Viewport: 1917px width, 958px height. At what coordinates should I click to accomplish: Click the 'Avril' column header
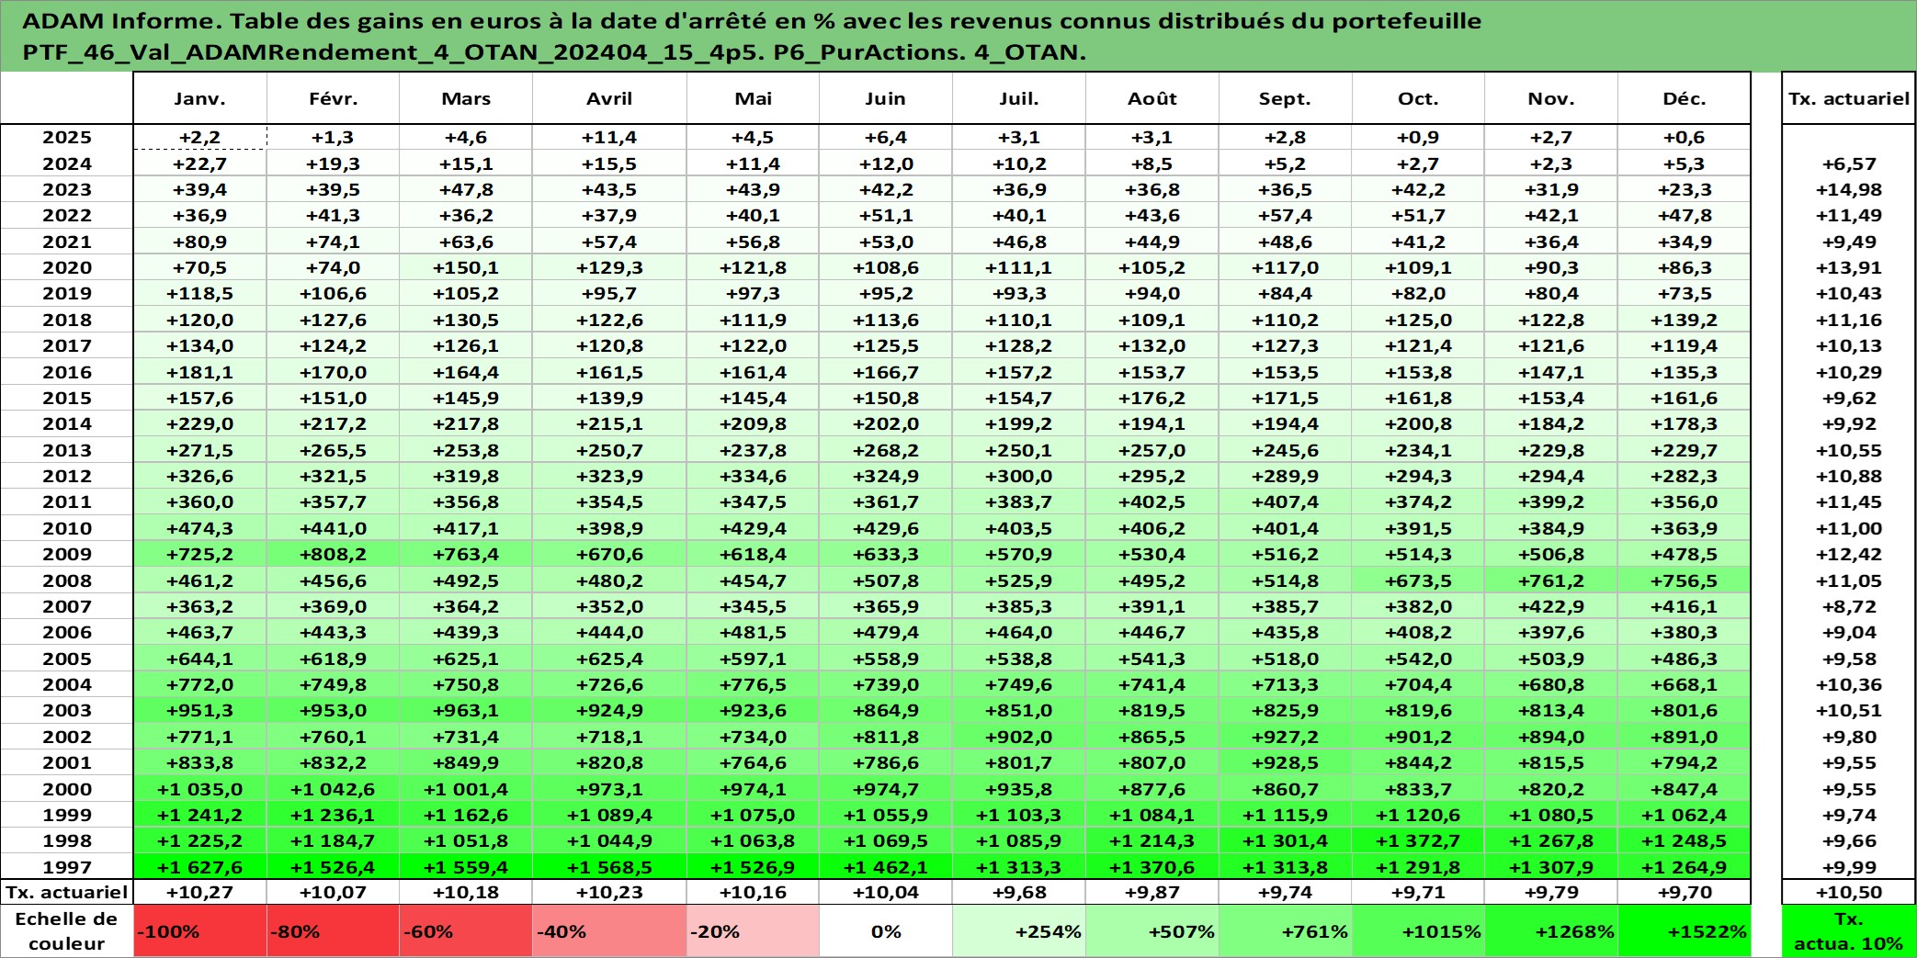tap(609, 98)
